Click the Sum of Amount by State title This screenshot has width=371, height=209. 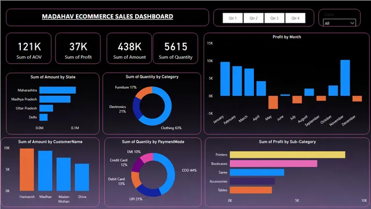coord(53,77)
